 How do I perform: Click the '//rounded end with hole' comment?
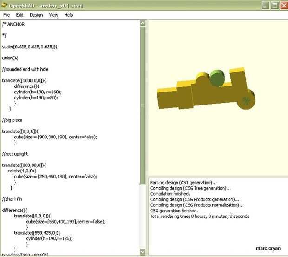click(26, 69)
